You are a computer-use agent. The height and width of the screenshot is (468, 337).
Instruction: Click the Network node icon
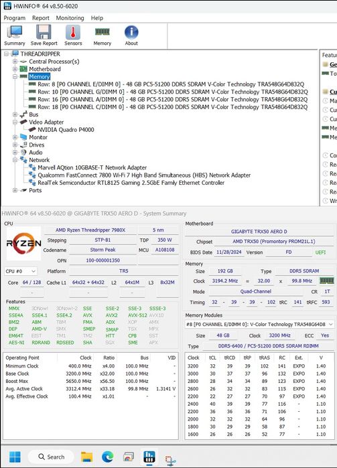click(23, 160)
